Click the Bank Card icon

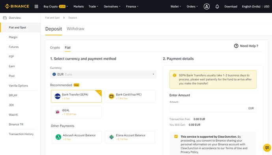pos(112,96)
